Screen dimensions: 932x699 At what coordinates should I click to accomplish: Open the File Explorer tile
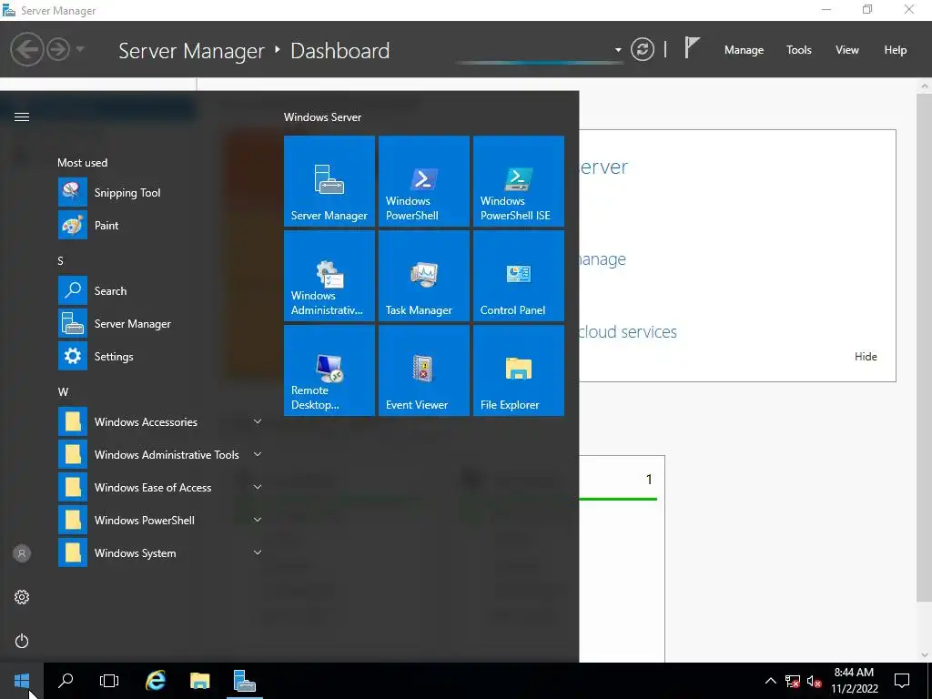point(518,370)
